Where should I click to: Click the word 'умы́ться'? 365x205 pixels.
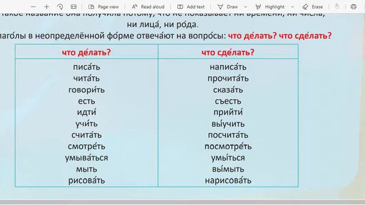[x=228, y=158]
